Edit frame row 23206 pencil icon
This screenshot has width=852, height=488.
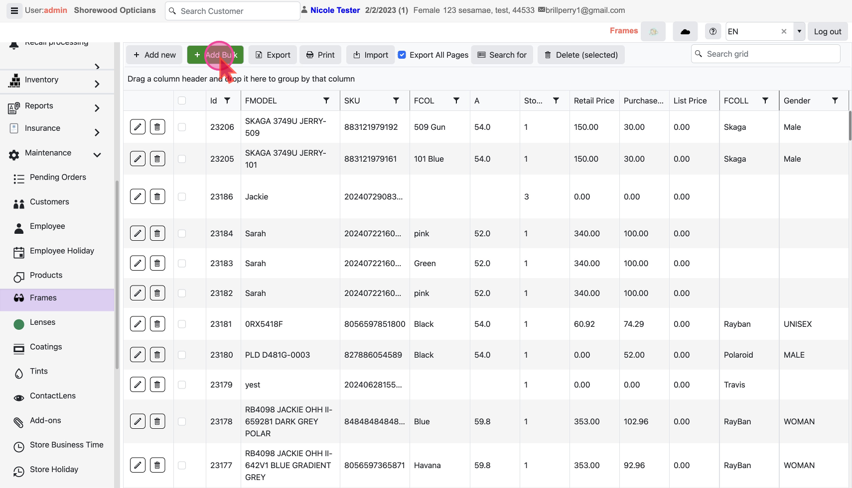(x=138, y=127)
